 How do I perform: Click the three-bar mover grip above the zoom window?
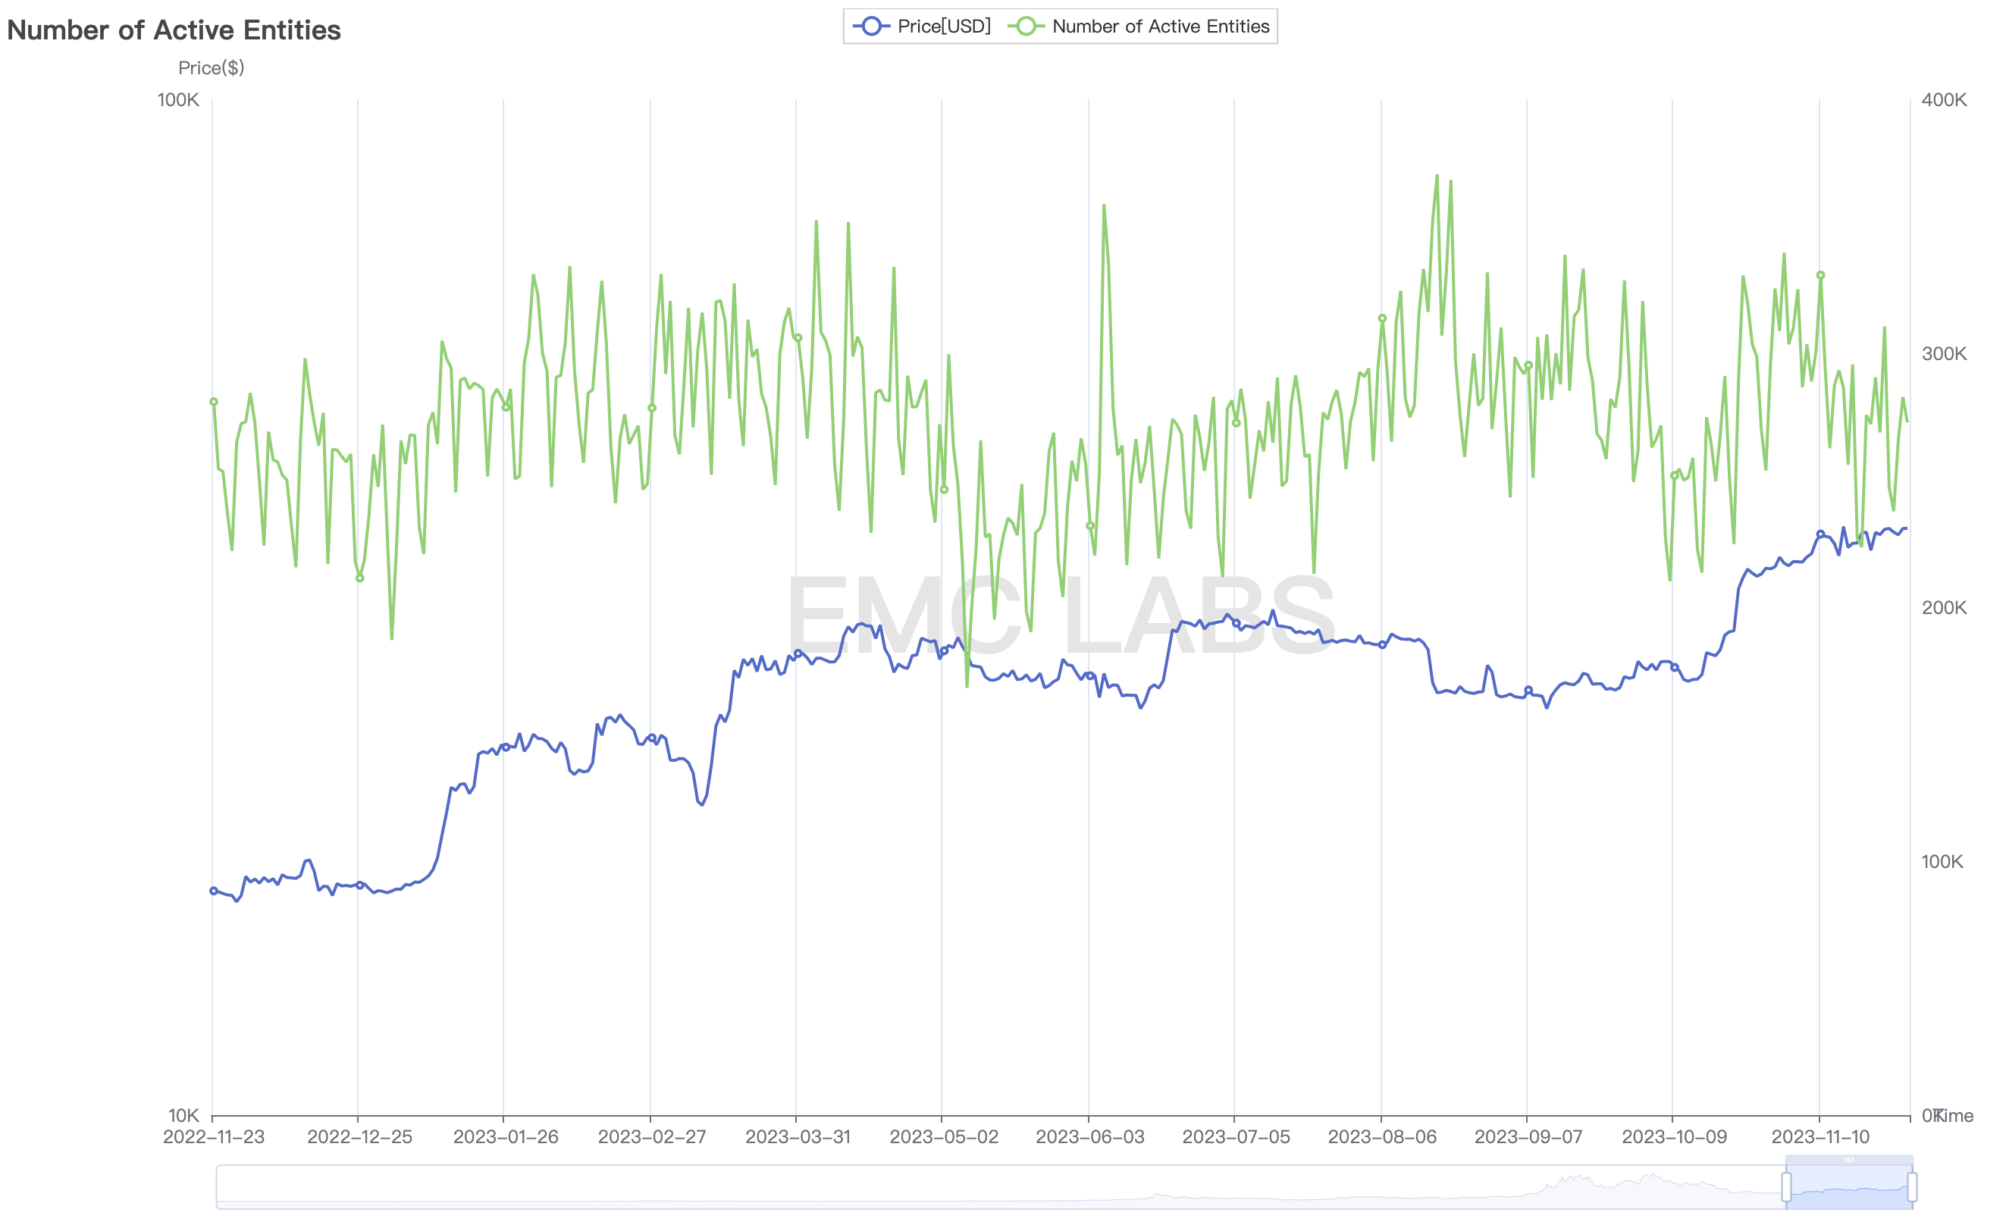click(x=1849, y=1160)
